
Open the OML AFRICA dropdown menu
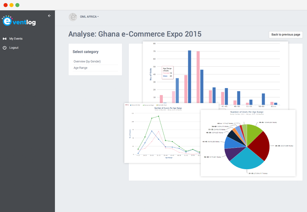click(x=89, y=17)
